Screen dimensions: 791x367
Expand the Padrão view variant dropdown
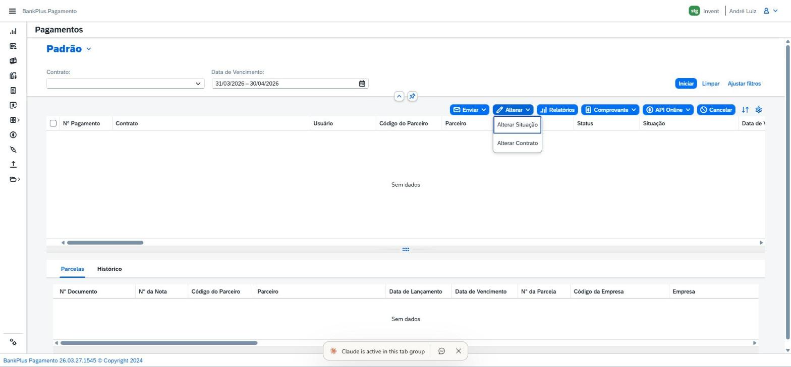pyautogui.click(x=89, y=49)
